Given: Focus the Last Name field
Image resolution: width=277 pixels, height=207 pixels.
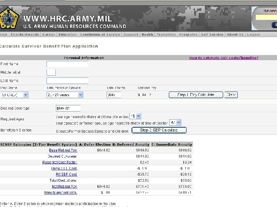Looking at the screenshot, I should pos(67,80).
